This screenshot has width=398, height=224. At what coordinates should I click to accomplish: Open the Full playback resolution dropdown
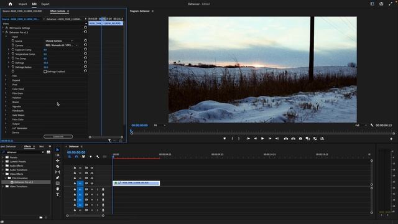pyautogui.click(x=361, y=125)
